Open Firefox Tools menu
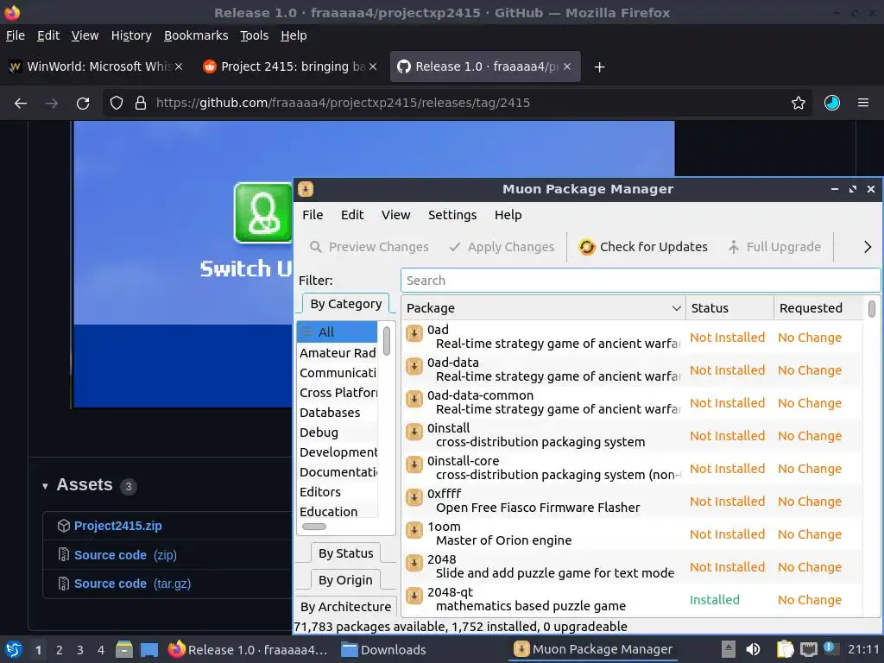This screenshot has height=663, width=884. coord(255,35)
